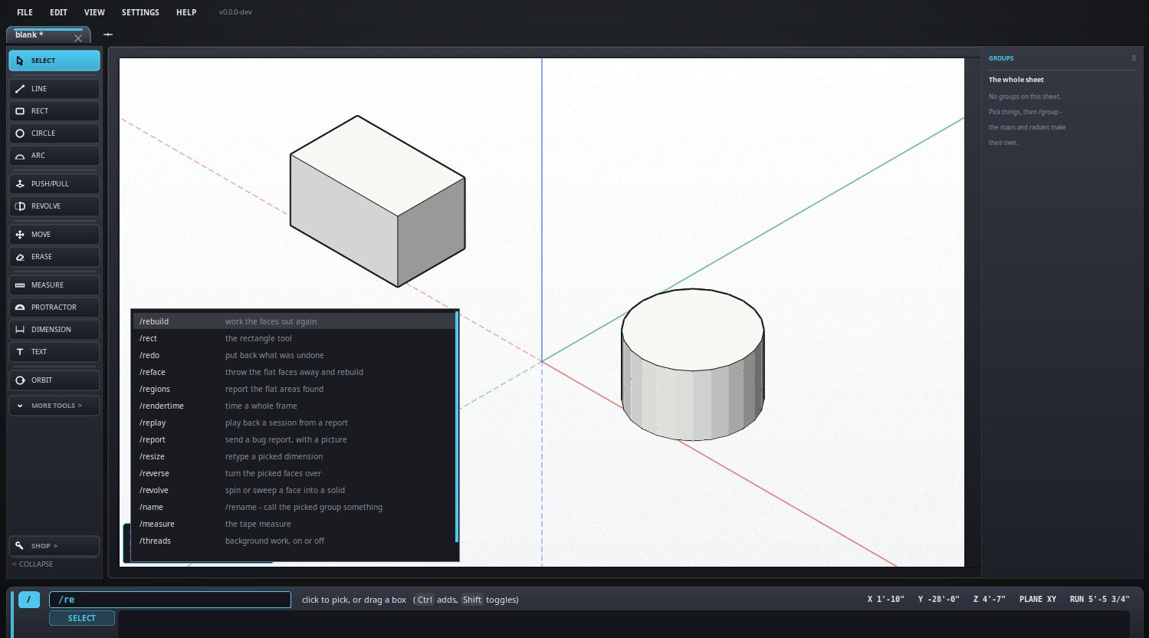This screenshot has height=638, width=1149.
Task: Pick the Rect tool in the left toolbar
Action: [54, 111]
